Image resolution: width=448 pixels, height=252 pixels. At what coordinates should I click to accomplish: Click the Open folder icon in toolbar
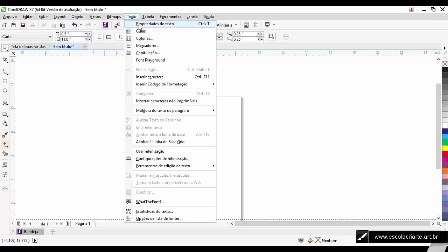(14, 25)
